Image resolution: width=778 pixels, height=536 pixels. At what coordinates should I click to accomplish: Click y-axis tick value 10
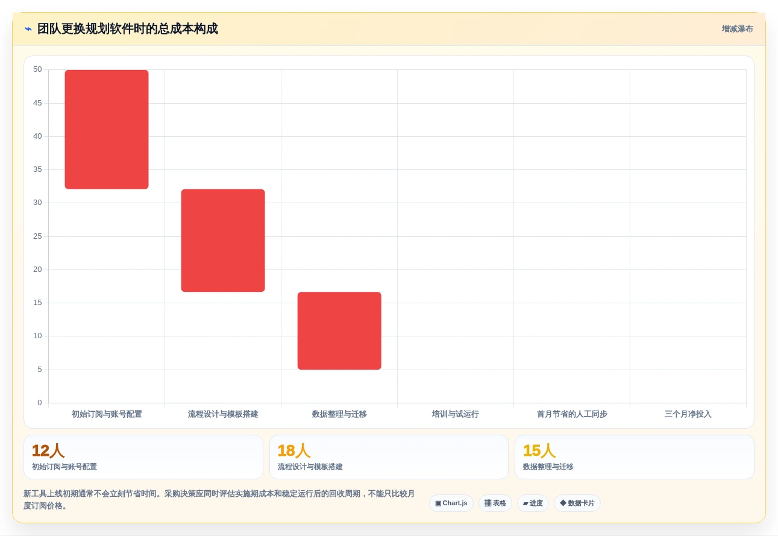pos(37,336)
